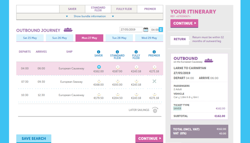
Task: Click right arrow next to Show bundle information
Action: click(113, 16)
